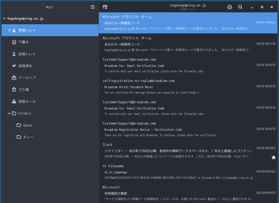Click the 受信トレイ inbox download icon

pyautogui.click(x=14, y=30)
